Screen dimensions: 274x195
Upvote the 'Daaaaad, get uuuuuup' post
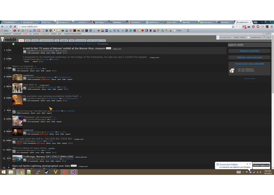point(9,117)
